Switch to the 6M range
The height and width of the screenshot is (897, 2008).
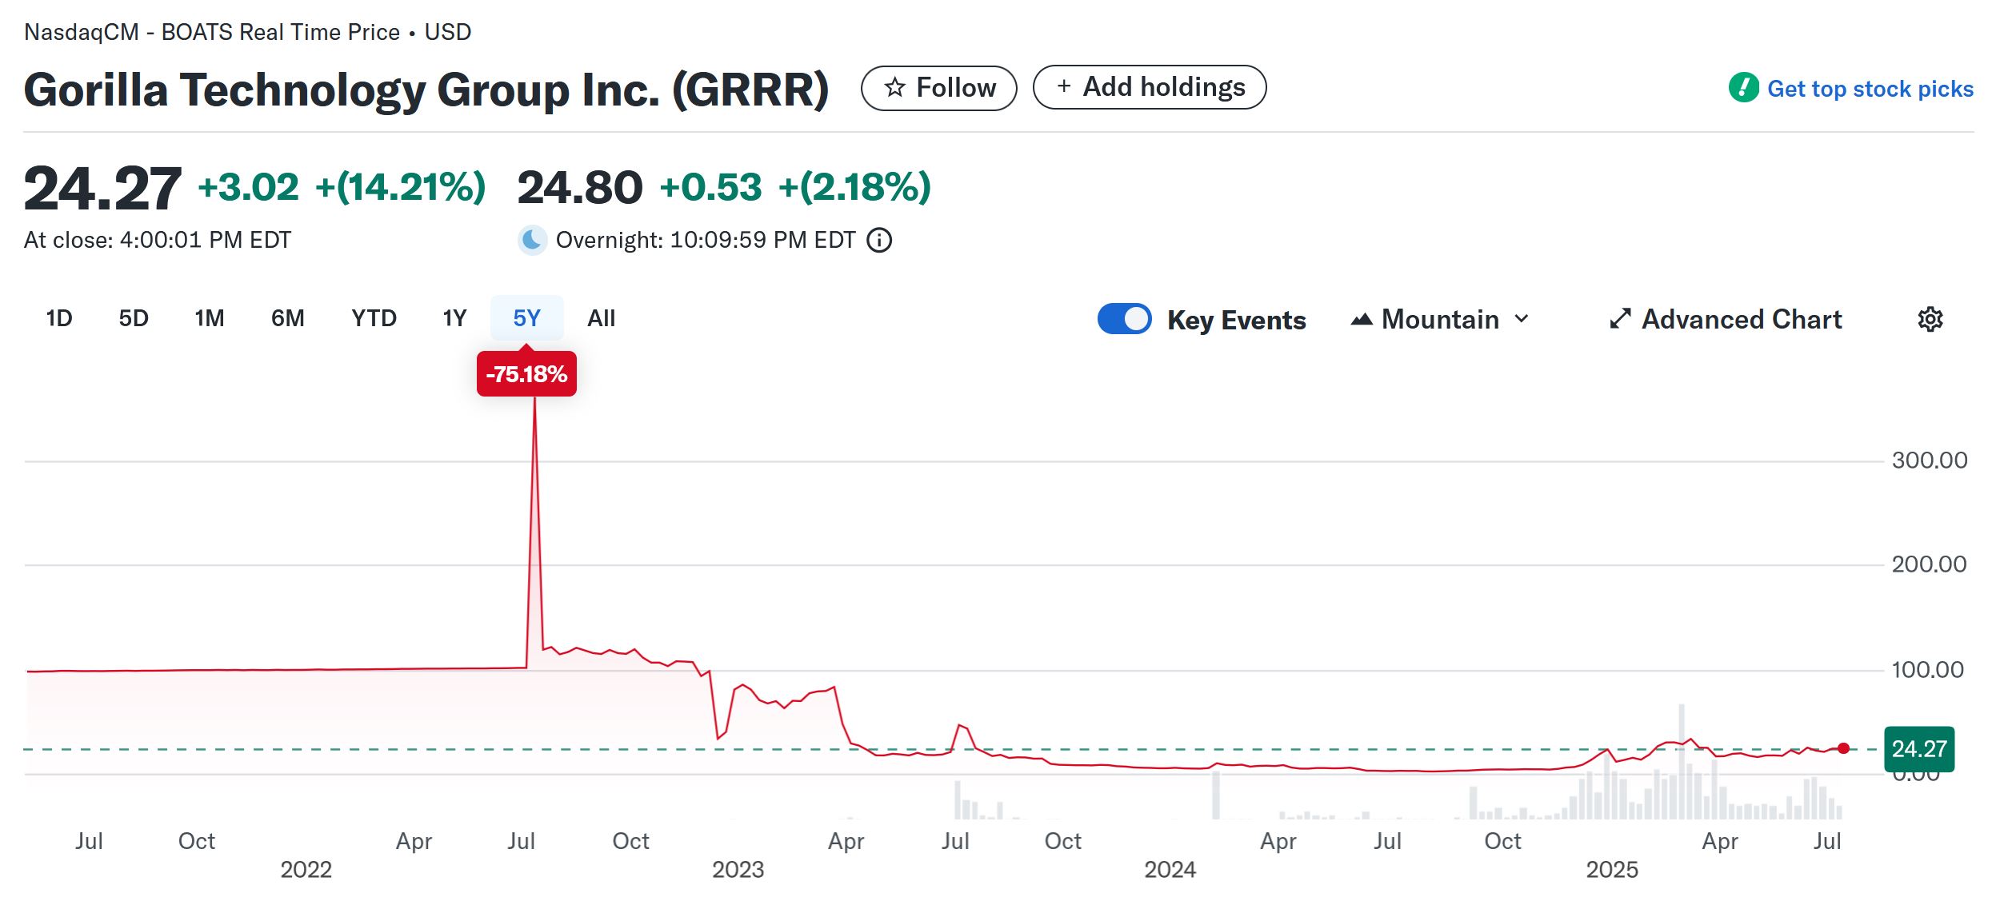click(x=288, y=318)
